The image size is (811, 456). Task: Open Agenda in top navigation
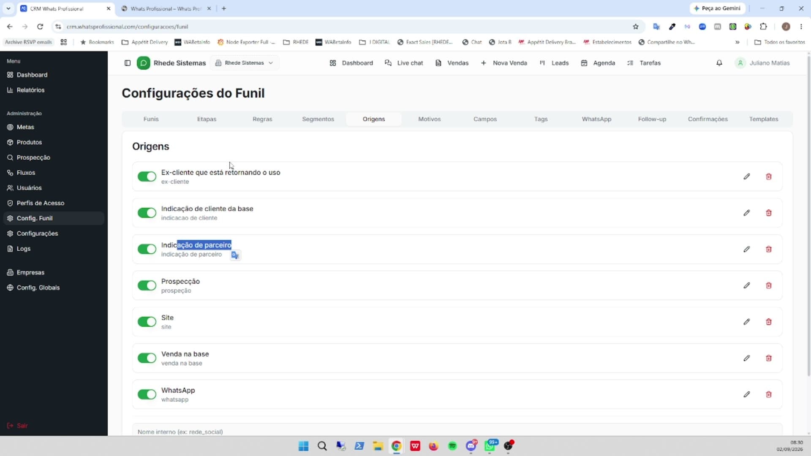coord(598,63)
